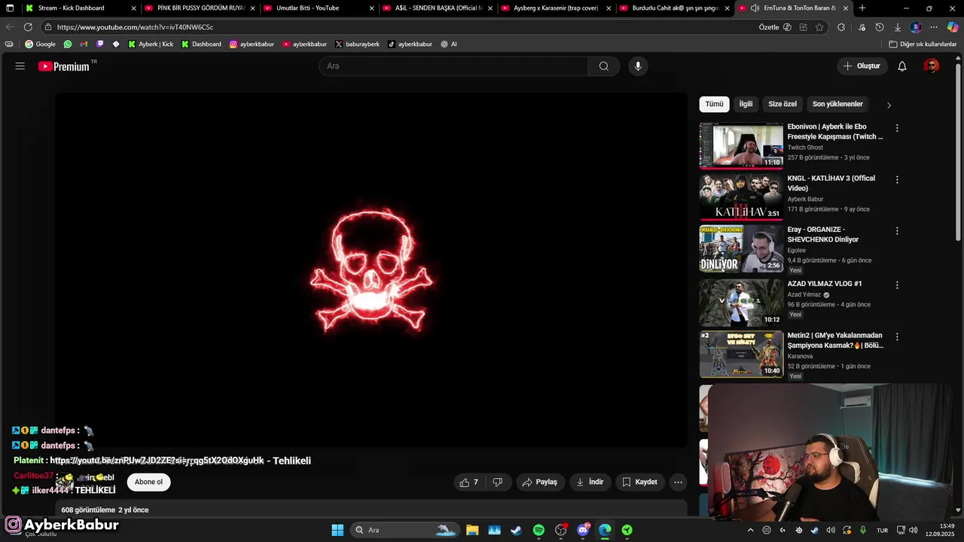Switch to A$IL - SENDEN BAŞKA tab

click(x=438, y=8)
